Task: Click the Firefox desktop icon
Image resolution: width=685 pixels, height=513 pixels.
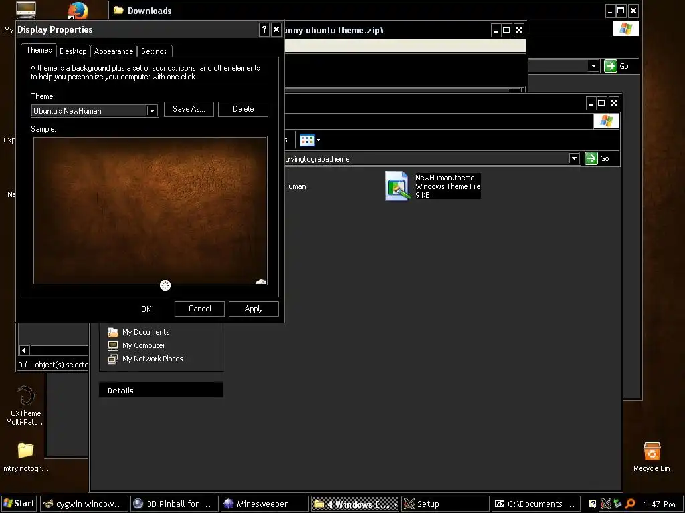Action: point(78,11)
